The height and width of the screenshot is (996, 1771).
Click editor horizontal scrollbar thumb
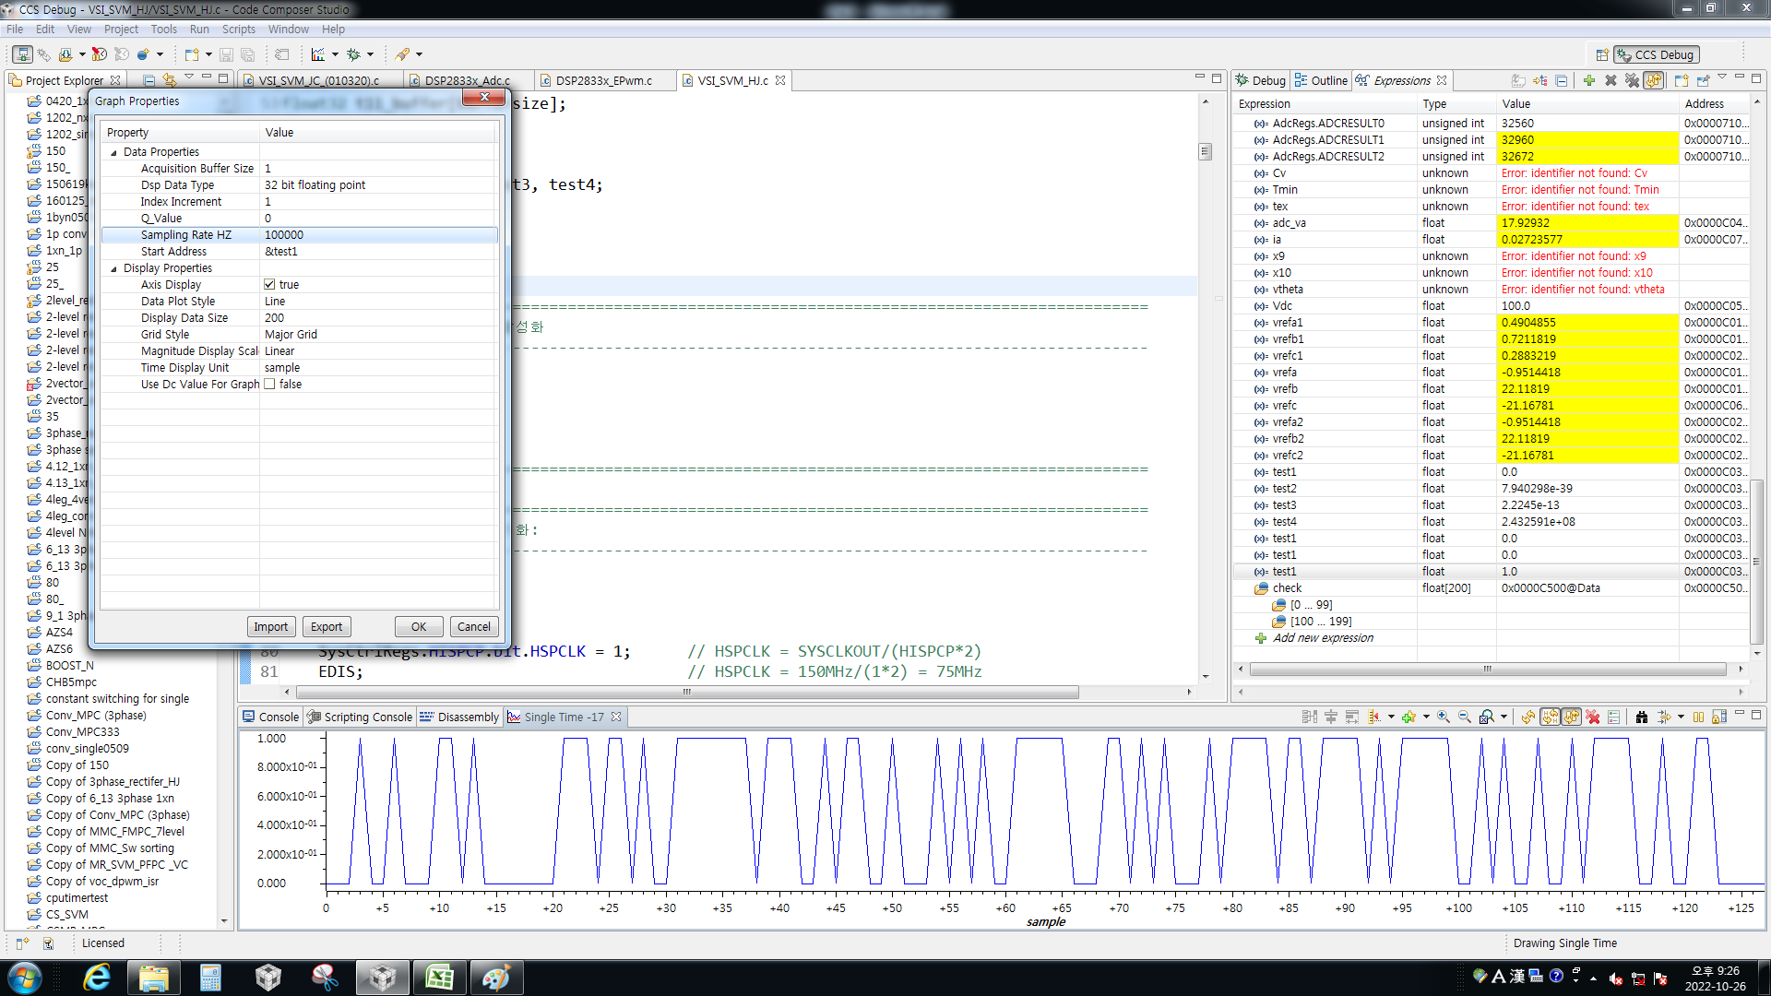(x=686, y=692)
